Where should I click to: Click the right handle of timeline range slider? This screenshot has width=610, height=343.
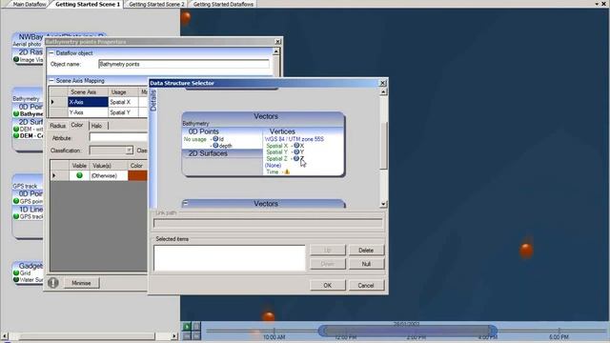click(x=493, y=331)
